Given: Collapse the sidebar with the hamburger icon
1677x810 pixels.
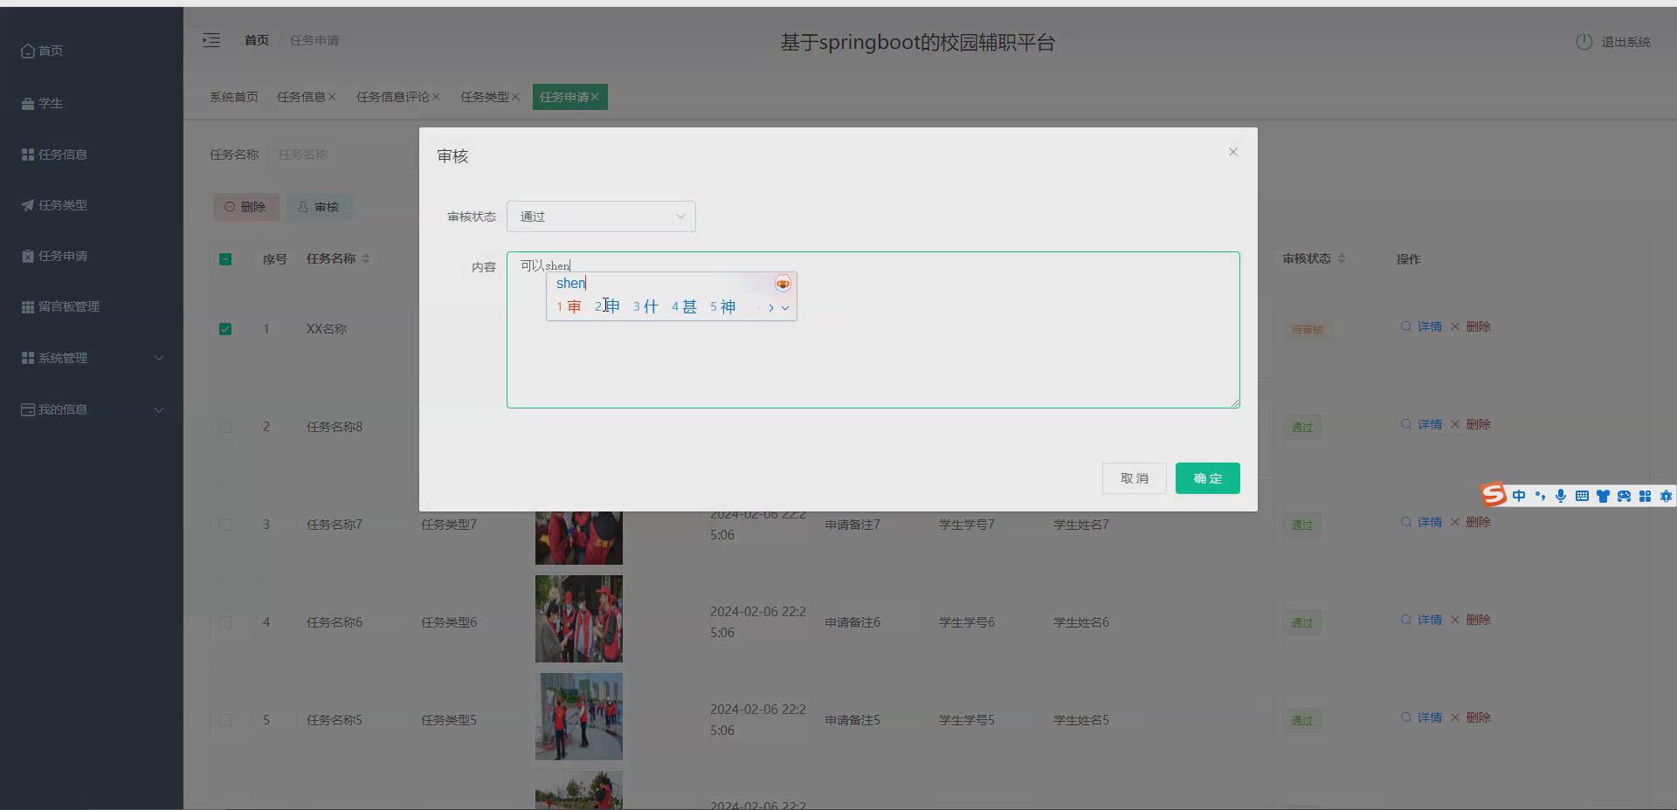Looking at the screenshot, I should (210, 40).
